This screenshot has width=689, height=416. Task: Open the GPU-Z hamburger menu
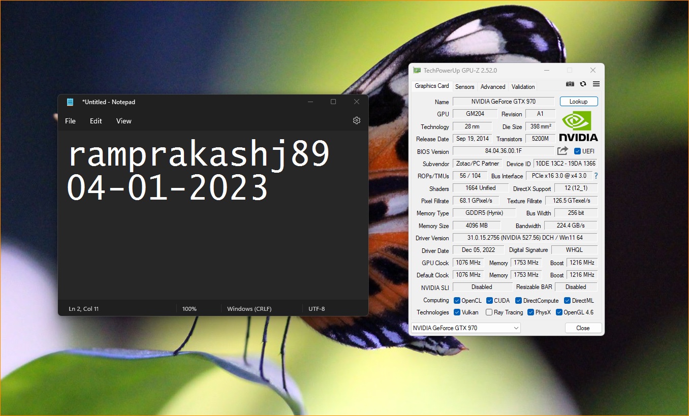(x=596, y=84)
